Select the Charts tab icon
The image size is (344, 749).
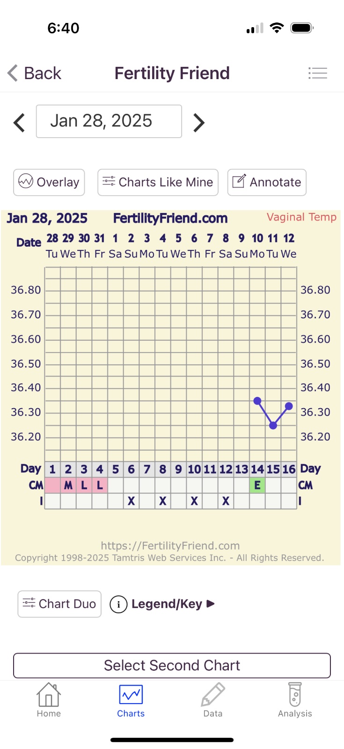pyautogui.click(x=131, y=695)
